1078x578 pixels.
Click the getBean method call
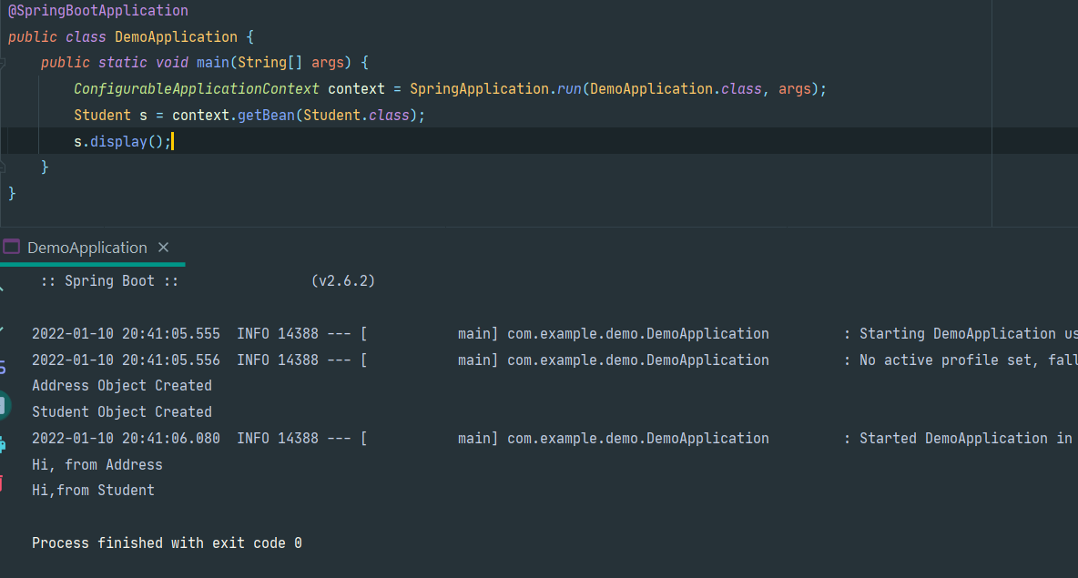pyautogui.click(x=266, y=116)
